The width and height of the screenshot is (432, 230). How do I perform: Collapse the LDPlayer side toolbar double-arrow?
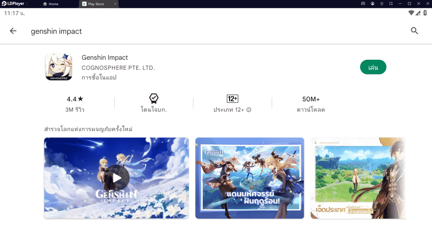point(428,3)
